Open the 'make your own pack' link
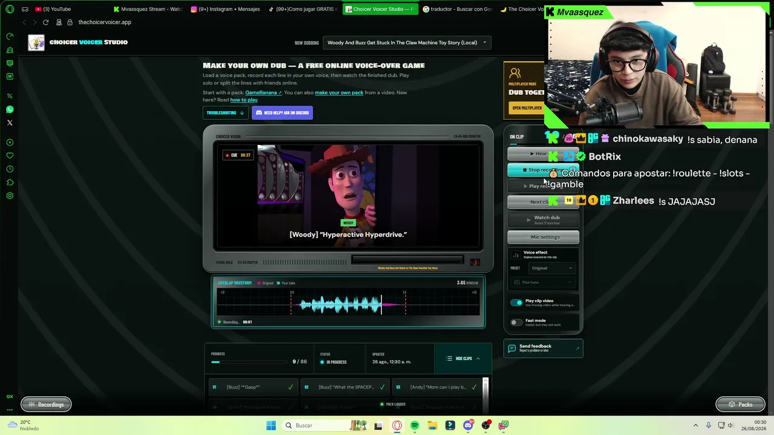The width and height of the screenshot is (774, 435). [339, 92]
